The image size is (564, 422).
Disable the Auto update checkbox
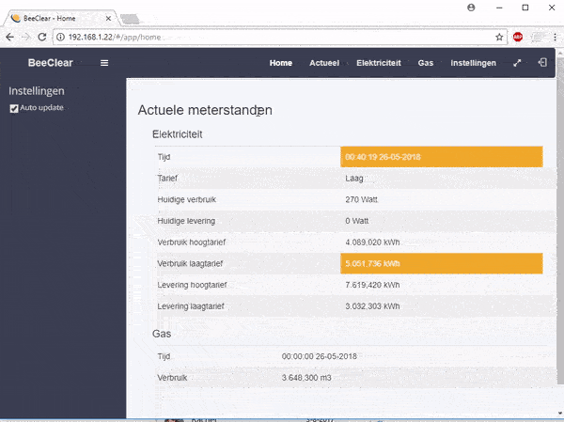[14, 108]
